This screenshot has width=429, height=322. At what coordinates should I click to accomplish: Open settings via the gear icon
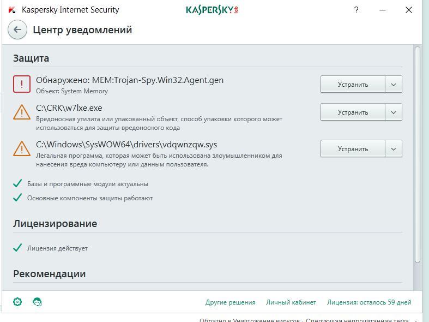(17, 302)
